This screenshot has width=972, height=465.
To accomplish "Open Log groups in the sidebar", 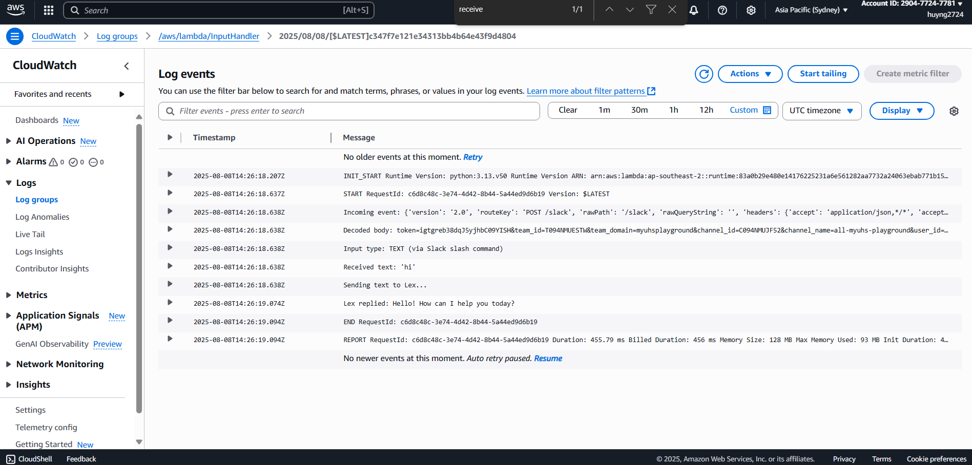I will pos(36,200).
